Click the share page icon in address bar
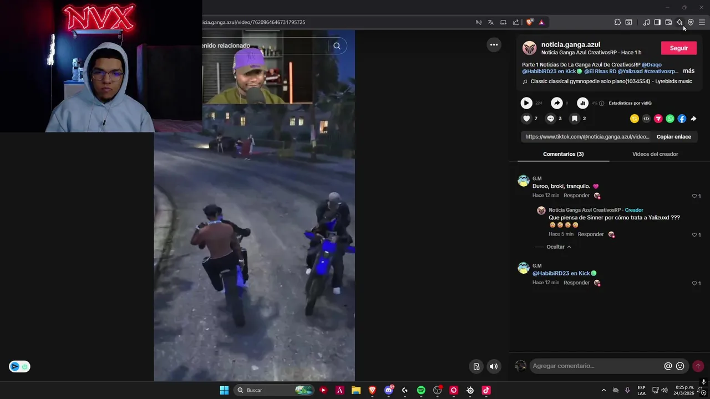Image resolution: width=710 pixels, height=399 pixels. point(516,22)
